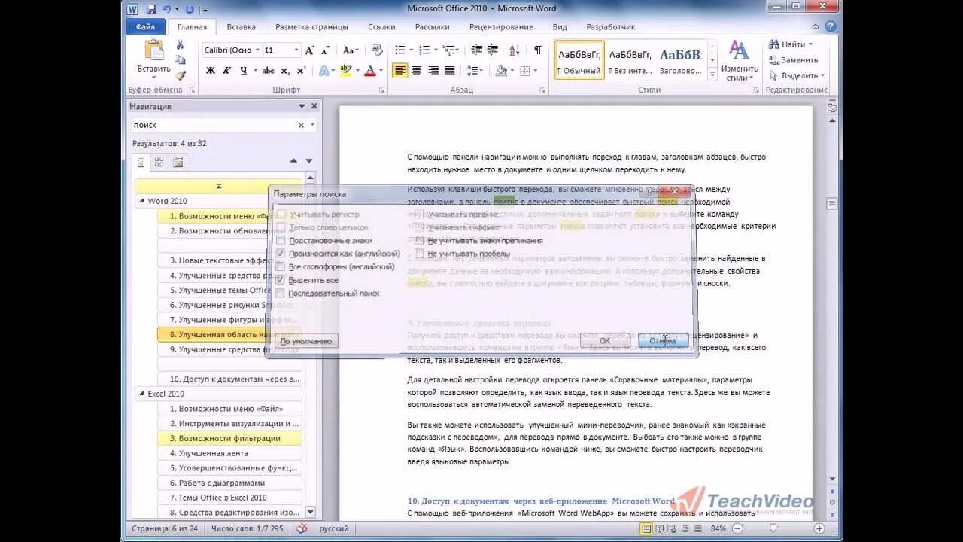Show paragraph marks (¶)
The image size is (963, 542).
click(x=537, y=50)
